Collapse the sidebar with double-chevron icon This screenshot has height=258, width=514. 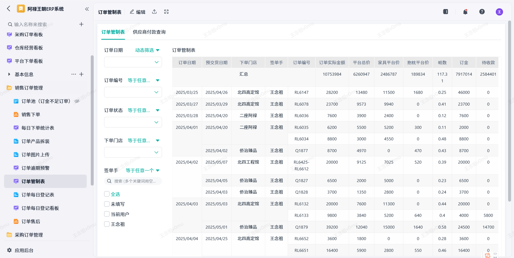(x=87, y=9)
